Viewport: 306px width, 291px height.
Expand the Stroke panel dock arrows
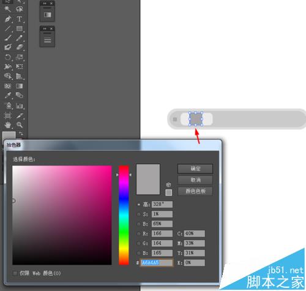(45, 29)
